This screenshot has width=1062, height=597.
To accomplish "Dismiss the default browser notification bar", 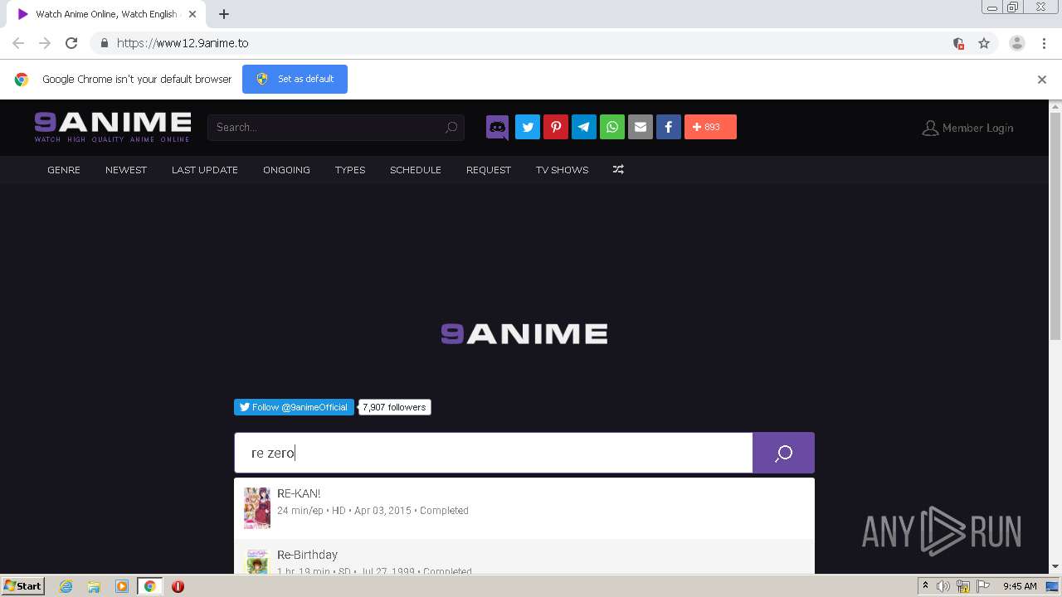I will [1042, 80].
